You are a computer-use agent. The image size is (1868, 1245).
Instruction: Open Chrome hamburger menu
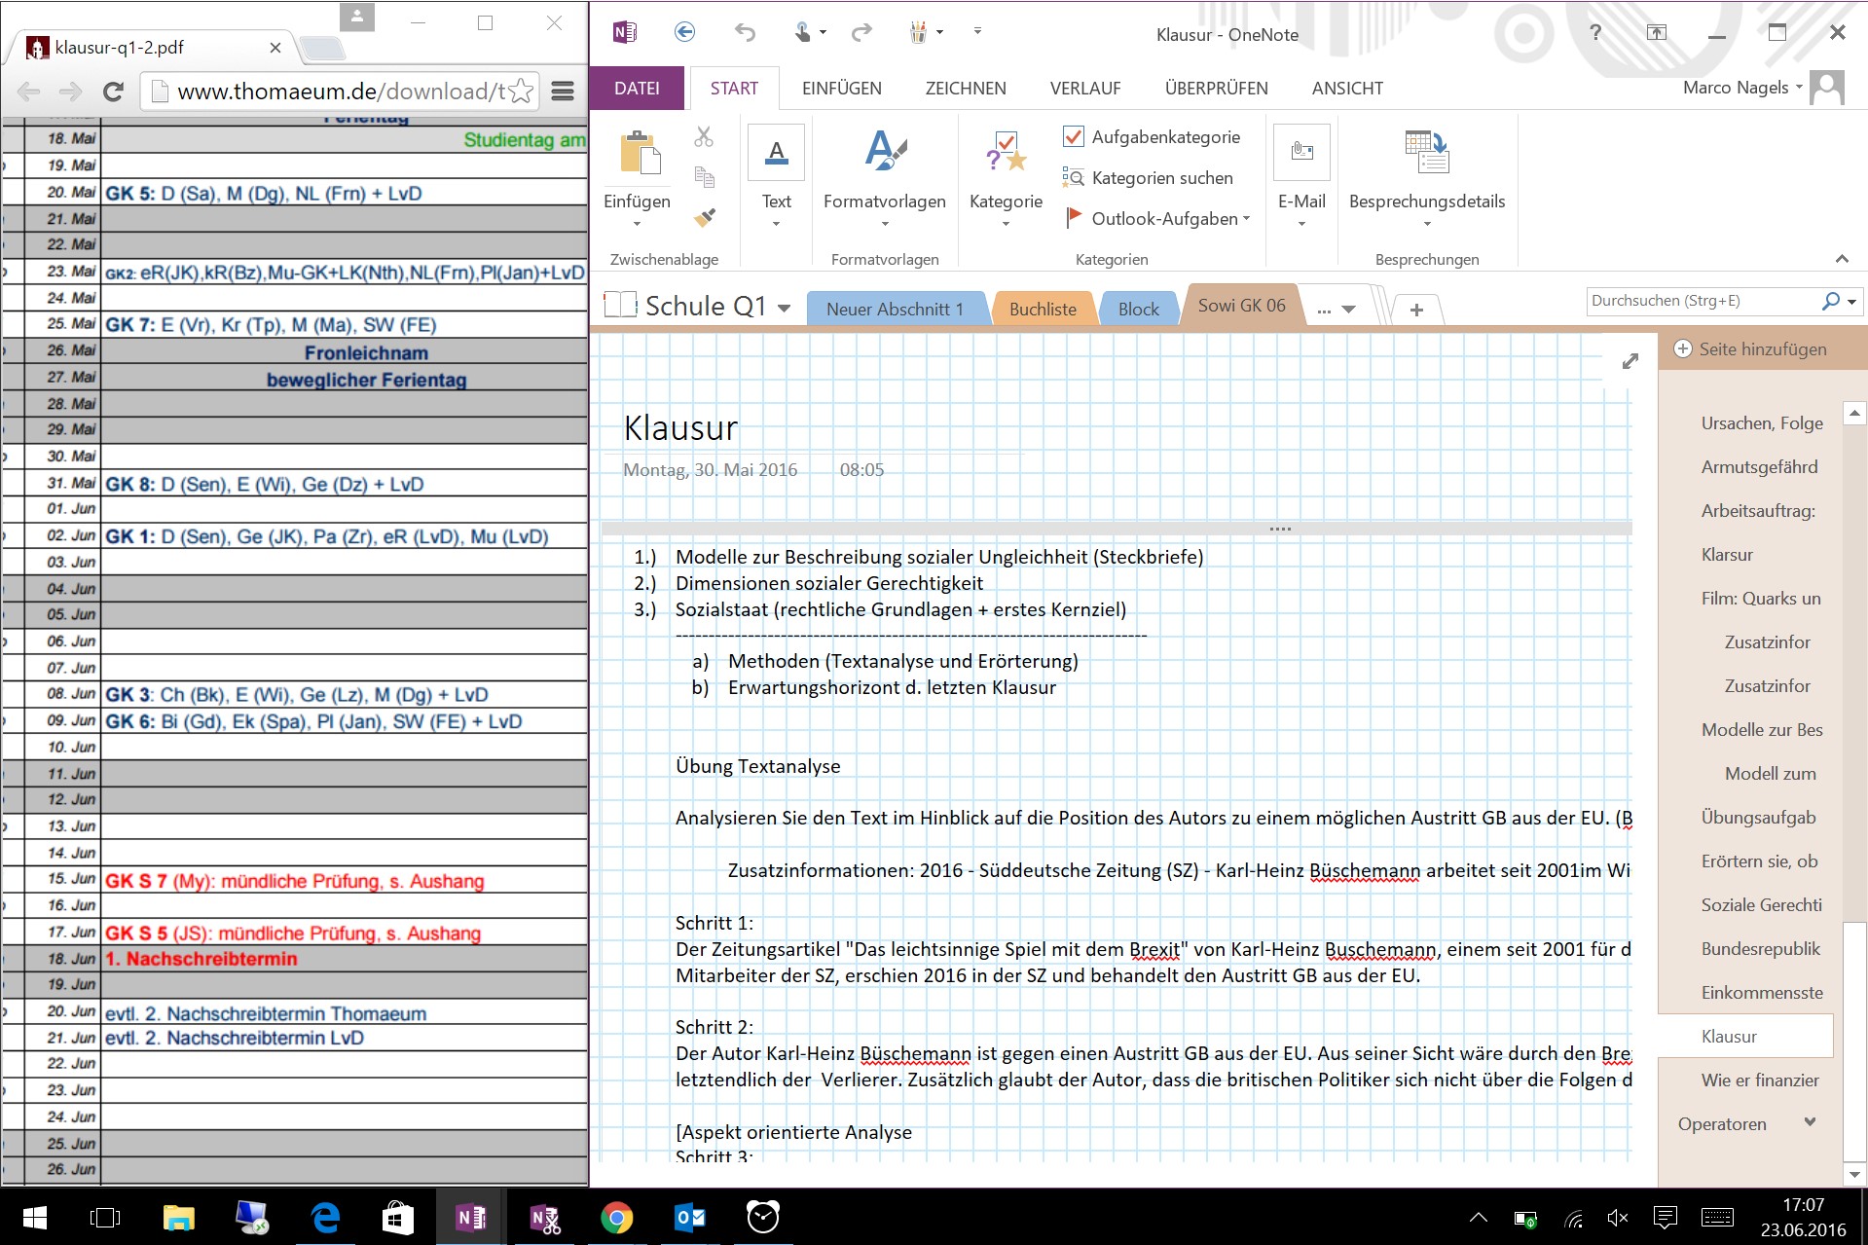(x=563, y=92)
